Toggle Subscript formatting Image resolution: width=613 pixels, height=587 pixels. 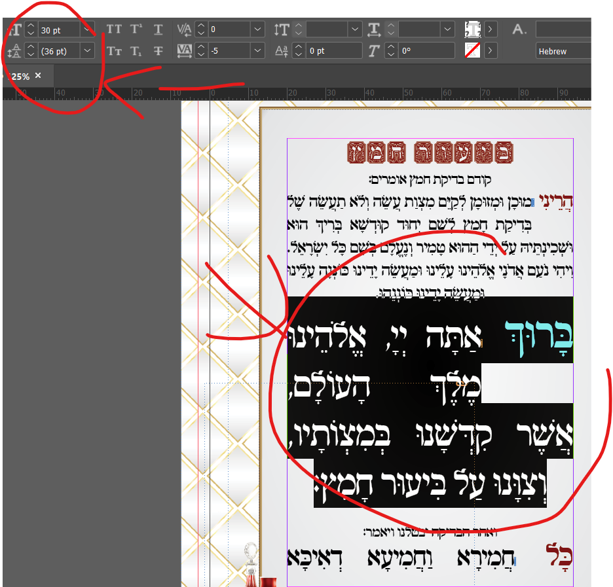pyautogui.click(x=136, y=51)
